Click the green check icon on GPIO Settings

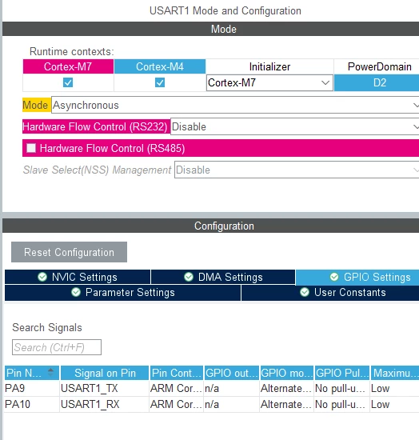pyautogui.click(x=334, y=277)
